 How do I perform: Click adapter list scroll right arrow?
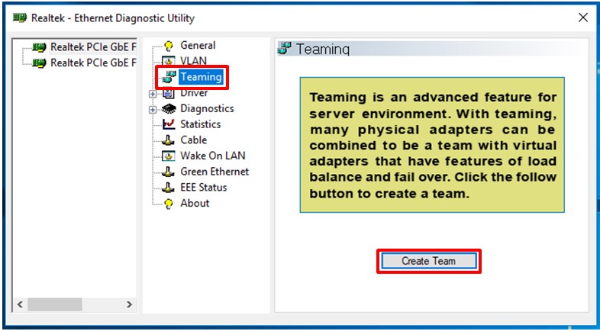pyautogui.click(x=129, y=304)
